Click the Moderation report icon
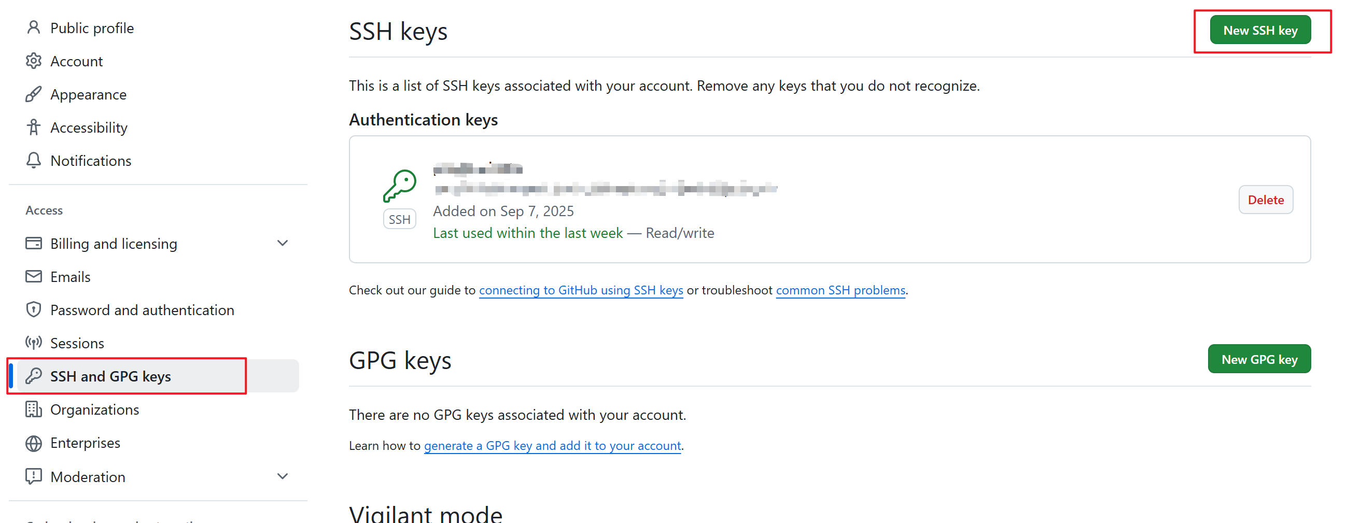This screenshot has width=1360, height=523. point(33,476)
